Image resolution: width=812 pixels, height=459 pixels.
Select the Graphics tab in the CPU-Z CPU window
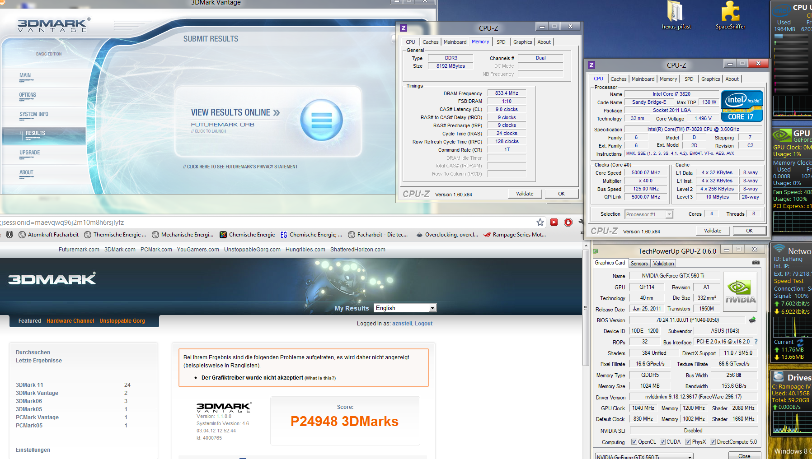(x=710, y=79)
